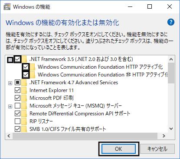Click the folder icon beside SMB 1.0/CIFS
Viewport: 180px width, 159px height.
(x=24, y=129)
